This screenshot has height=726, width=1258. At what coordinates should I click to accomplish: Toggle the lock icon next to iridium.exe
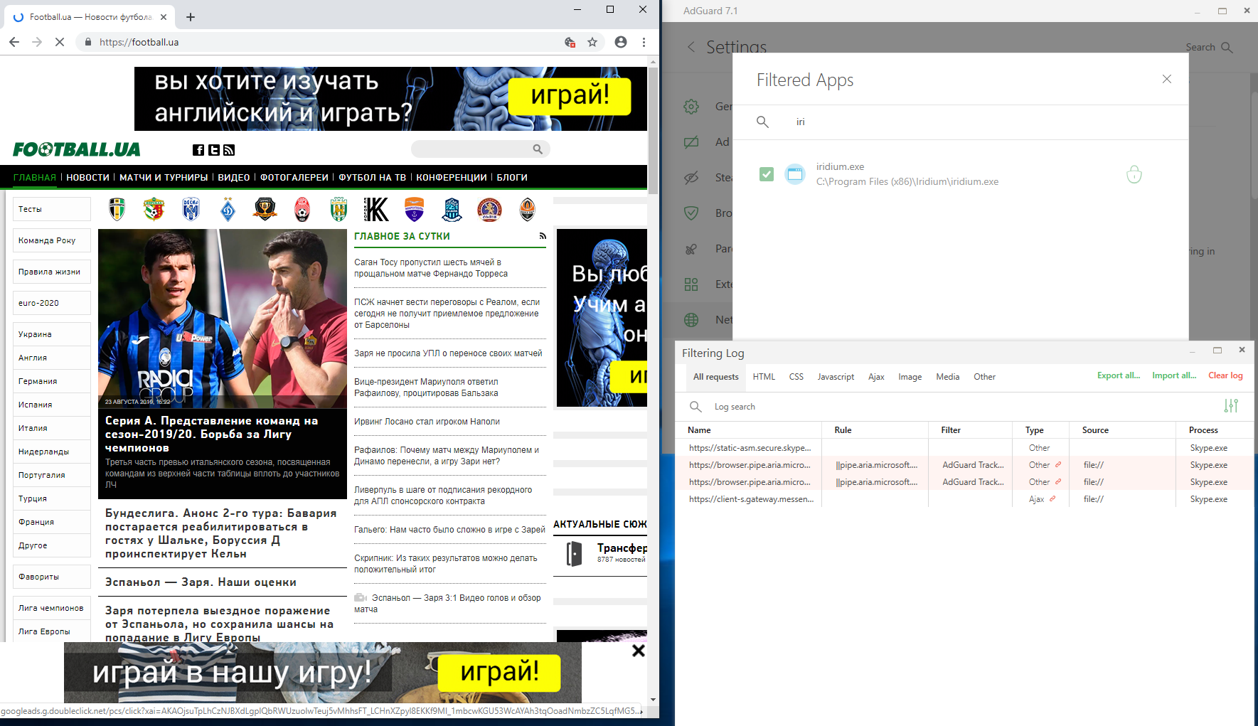[1134, 174]
